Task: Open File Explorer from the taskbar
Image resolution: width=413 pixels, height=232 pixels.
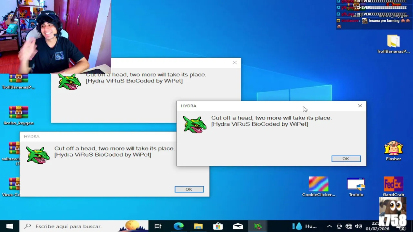Action: click(x=198, y=226)
